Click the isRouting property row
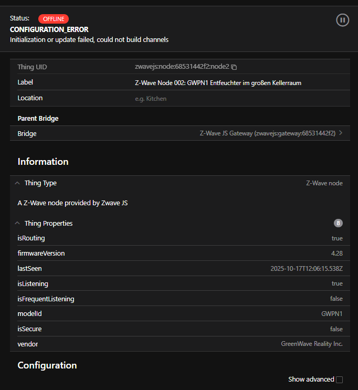 180,238
